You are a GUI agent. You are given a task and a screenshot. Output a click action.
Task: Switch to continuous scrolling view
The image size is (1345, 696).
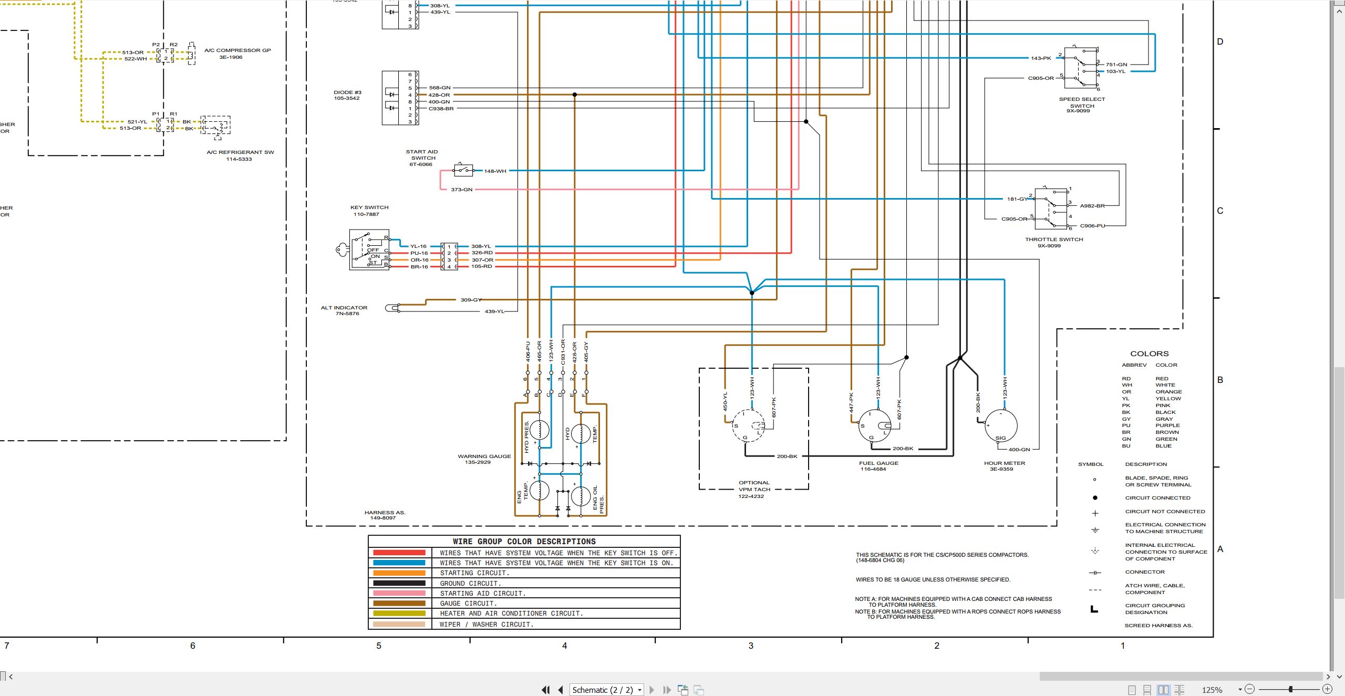[x=1147, y=690]
